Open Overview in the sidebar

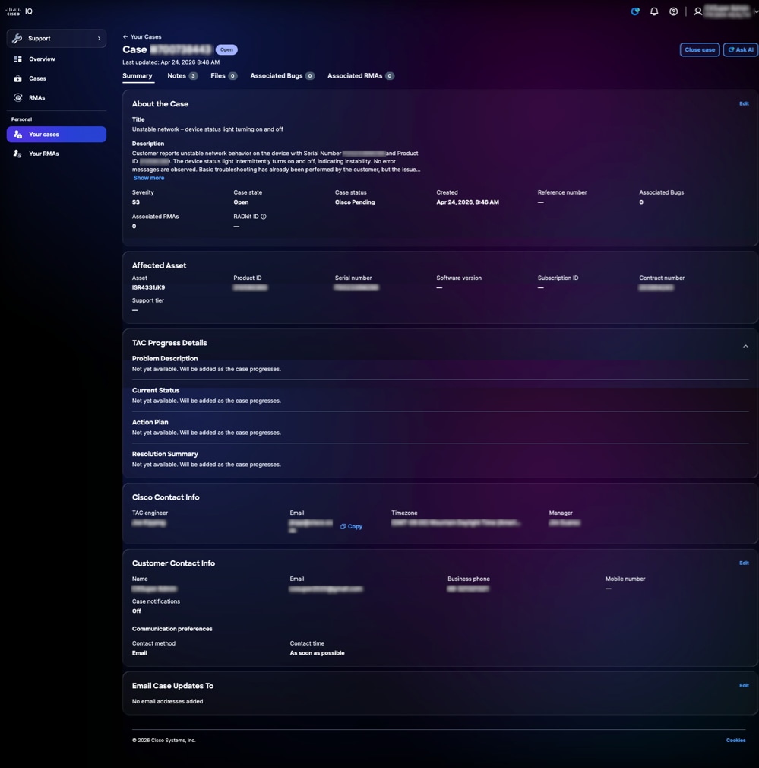coord(56,59)
